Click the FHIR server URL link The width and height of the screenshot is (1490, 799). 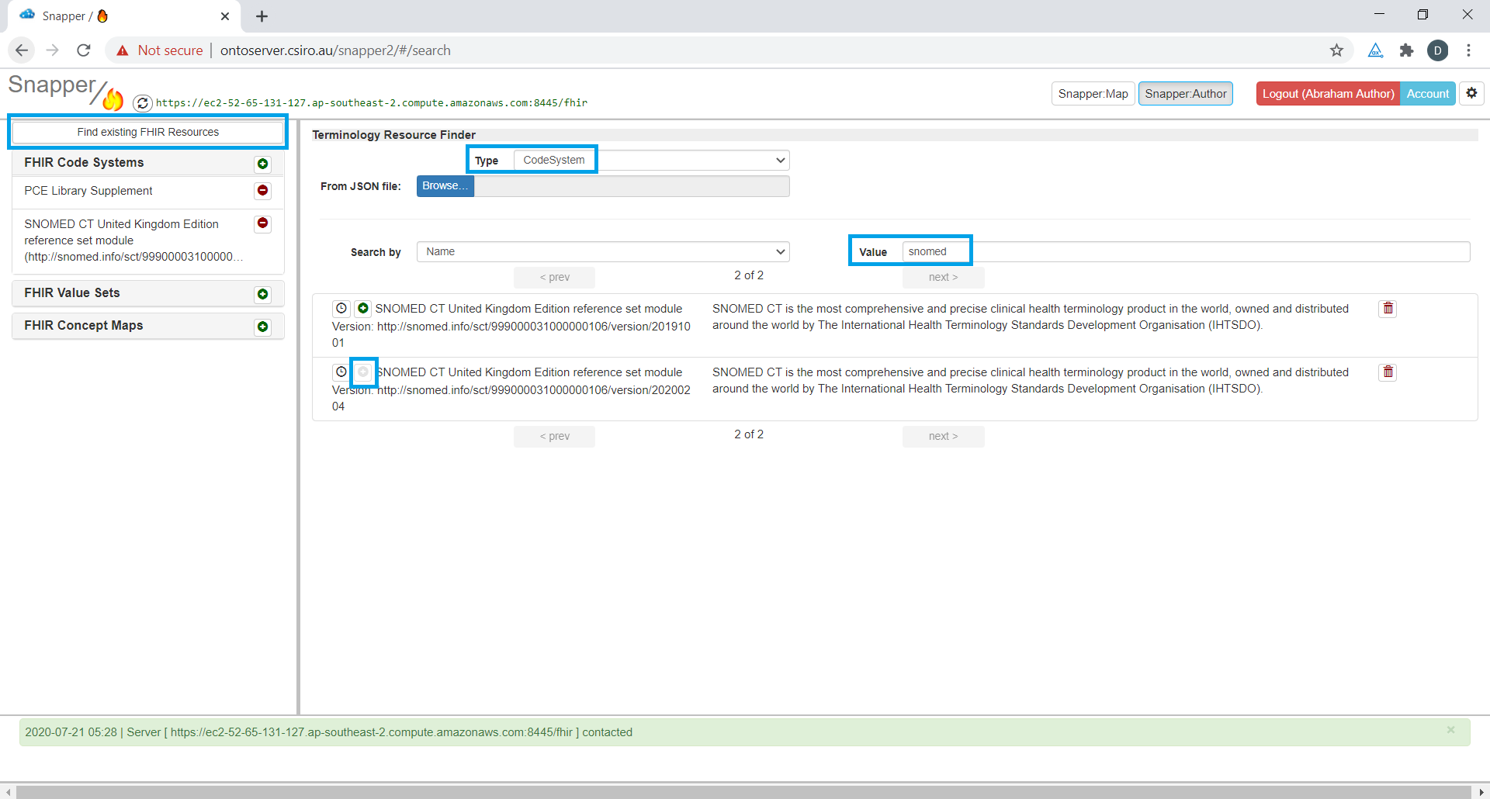[x=372, y=102]
